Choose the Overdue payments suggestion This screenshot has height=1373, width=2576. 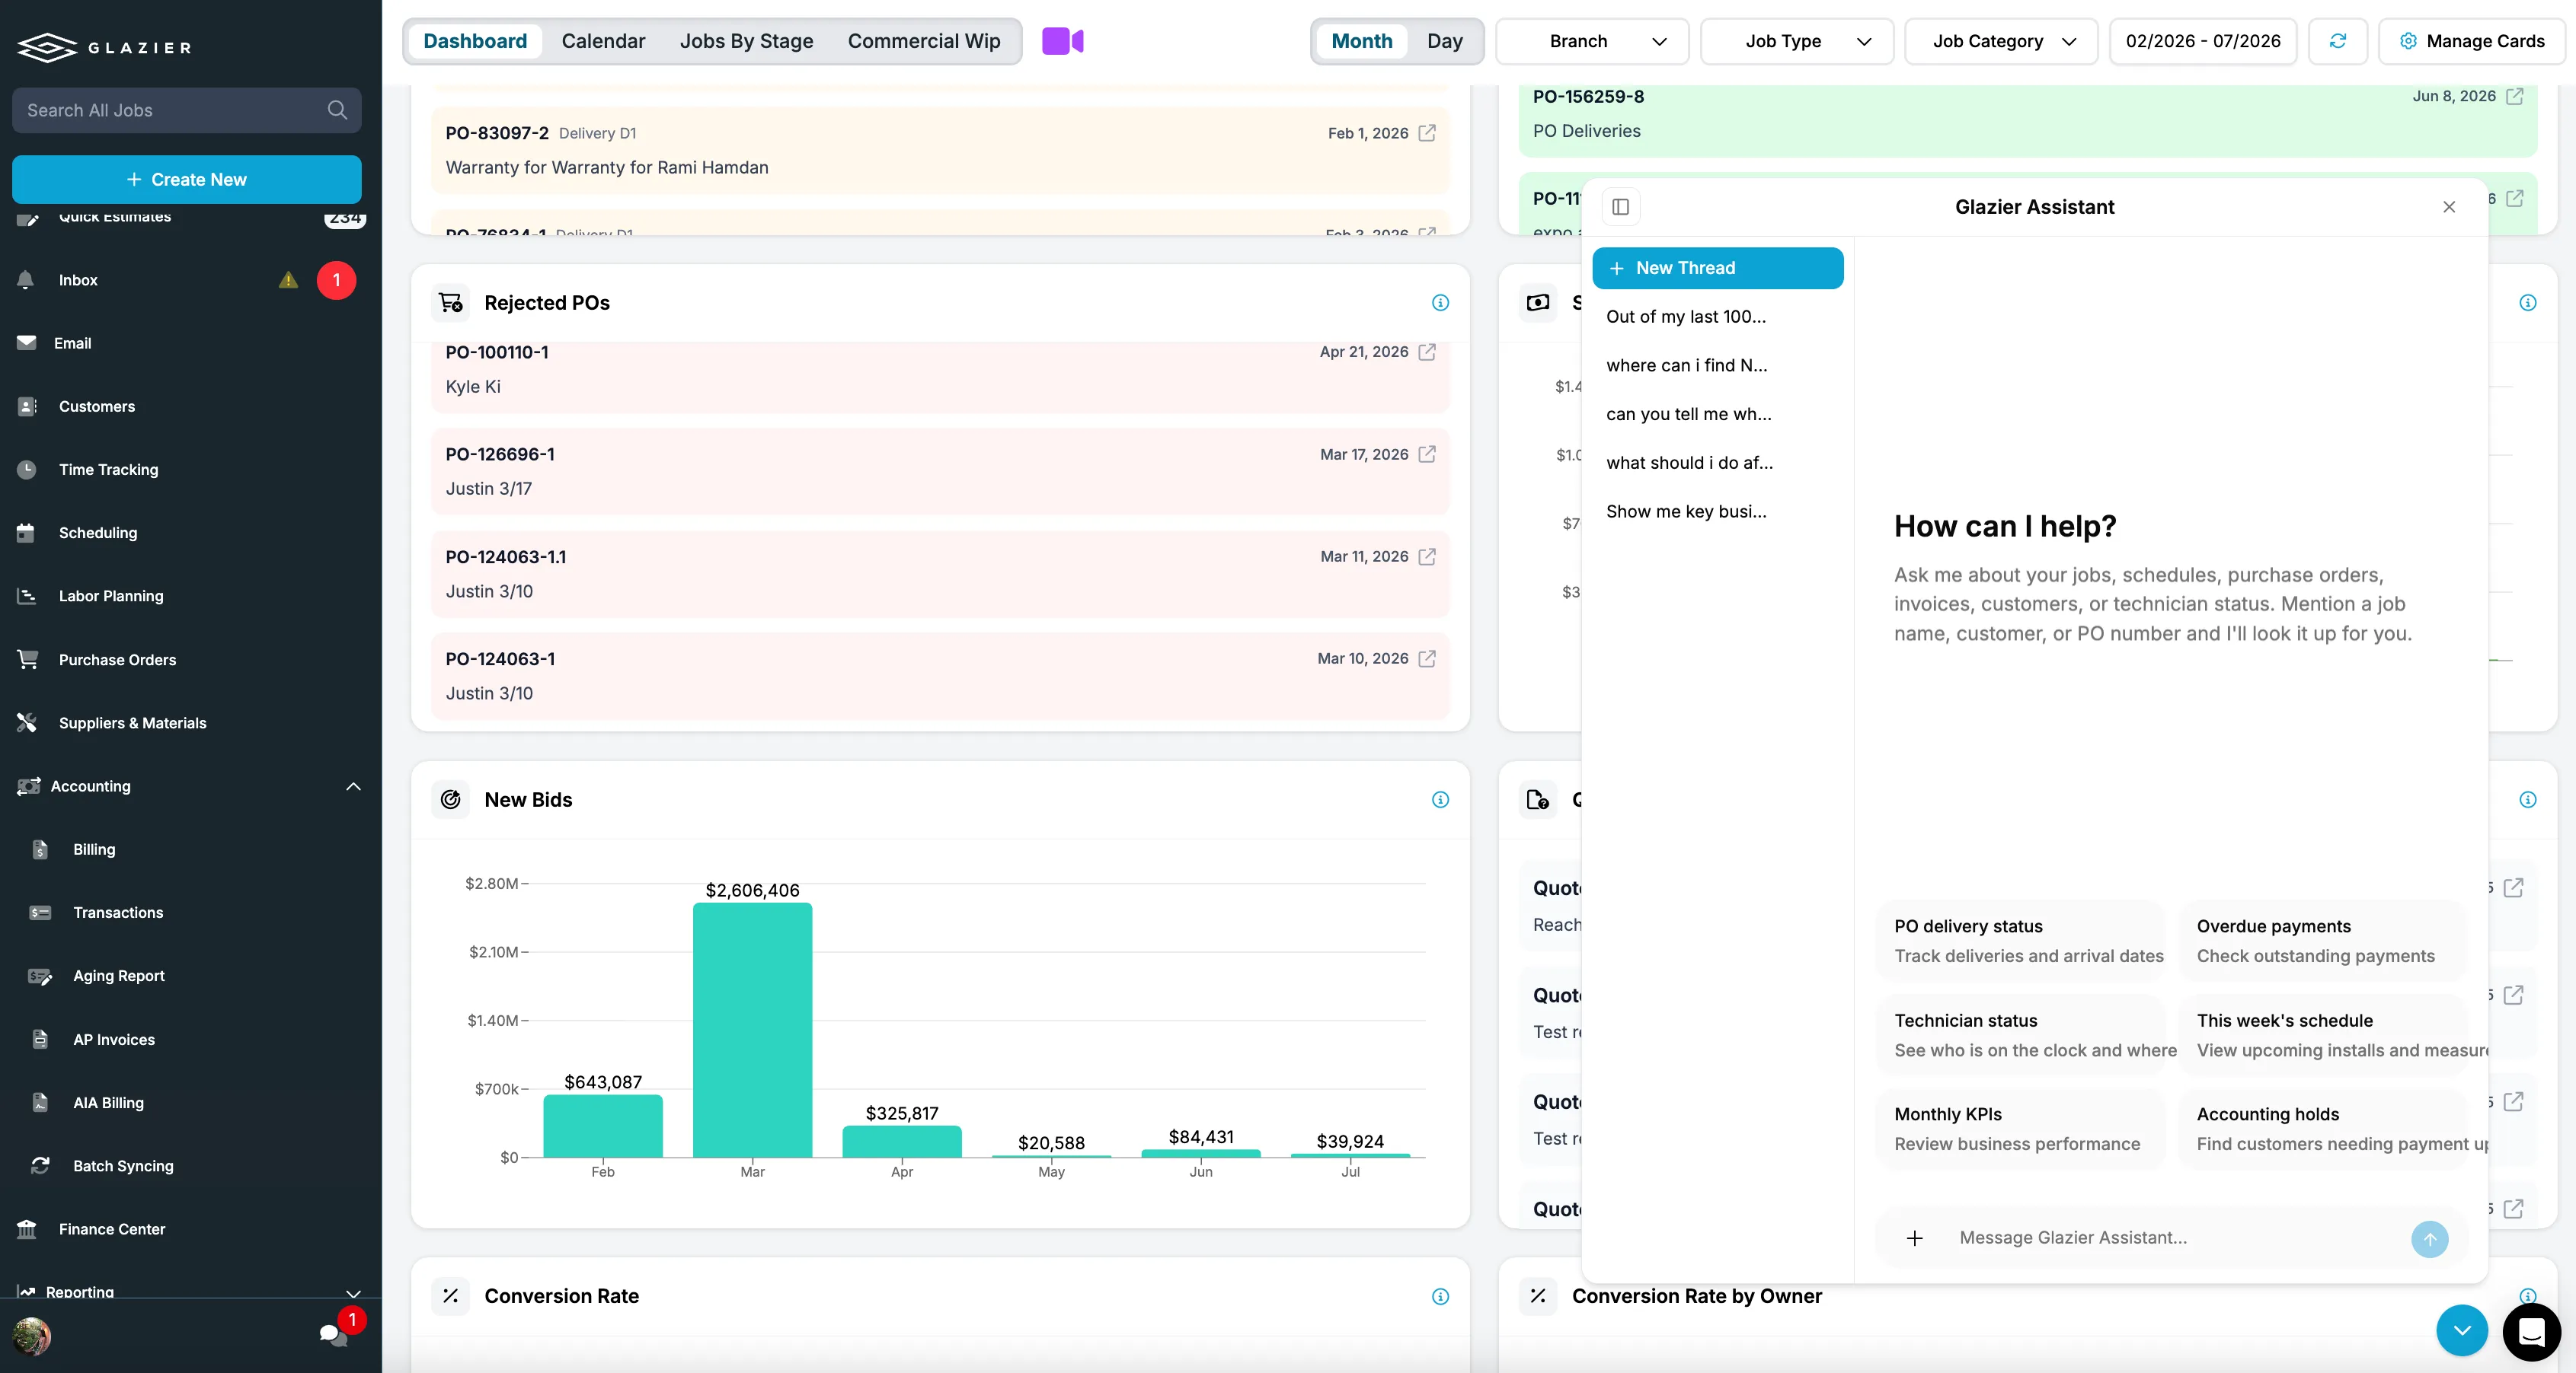tap(2322, 940)
